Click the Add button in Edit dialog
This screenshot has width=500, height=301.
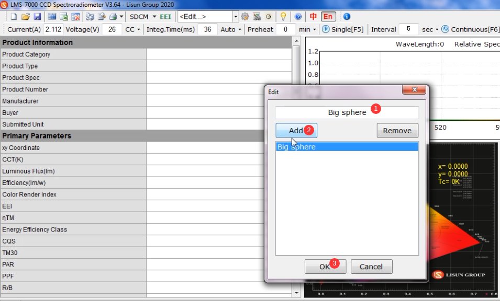[x=296, y=131]
